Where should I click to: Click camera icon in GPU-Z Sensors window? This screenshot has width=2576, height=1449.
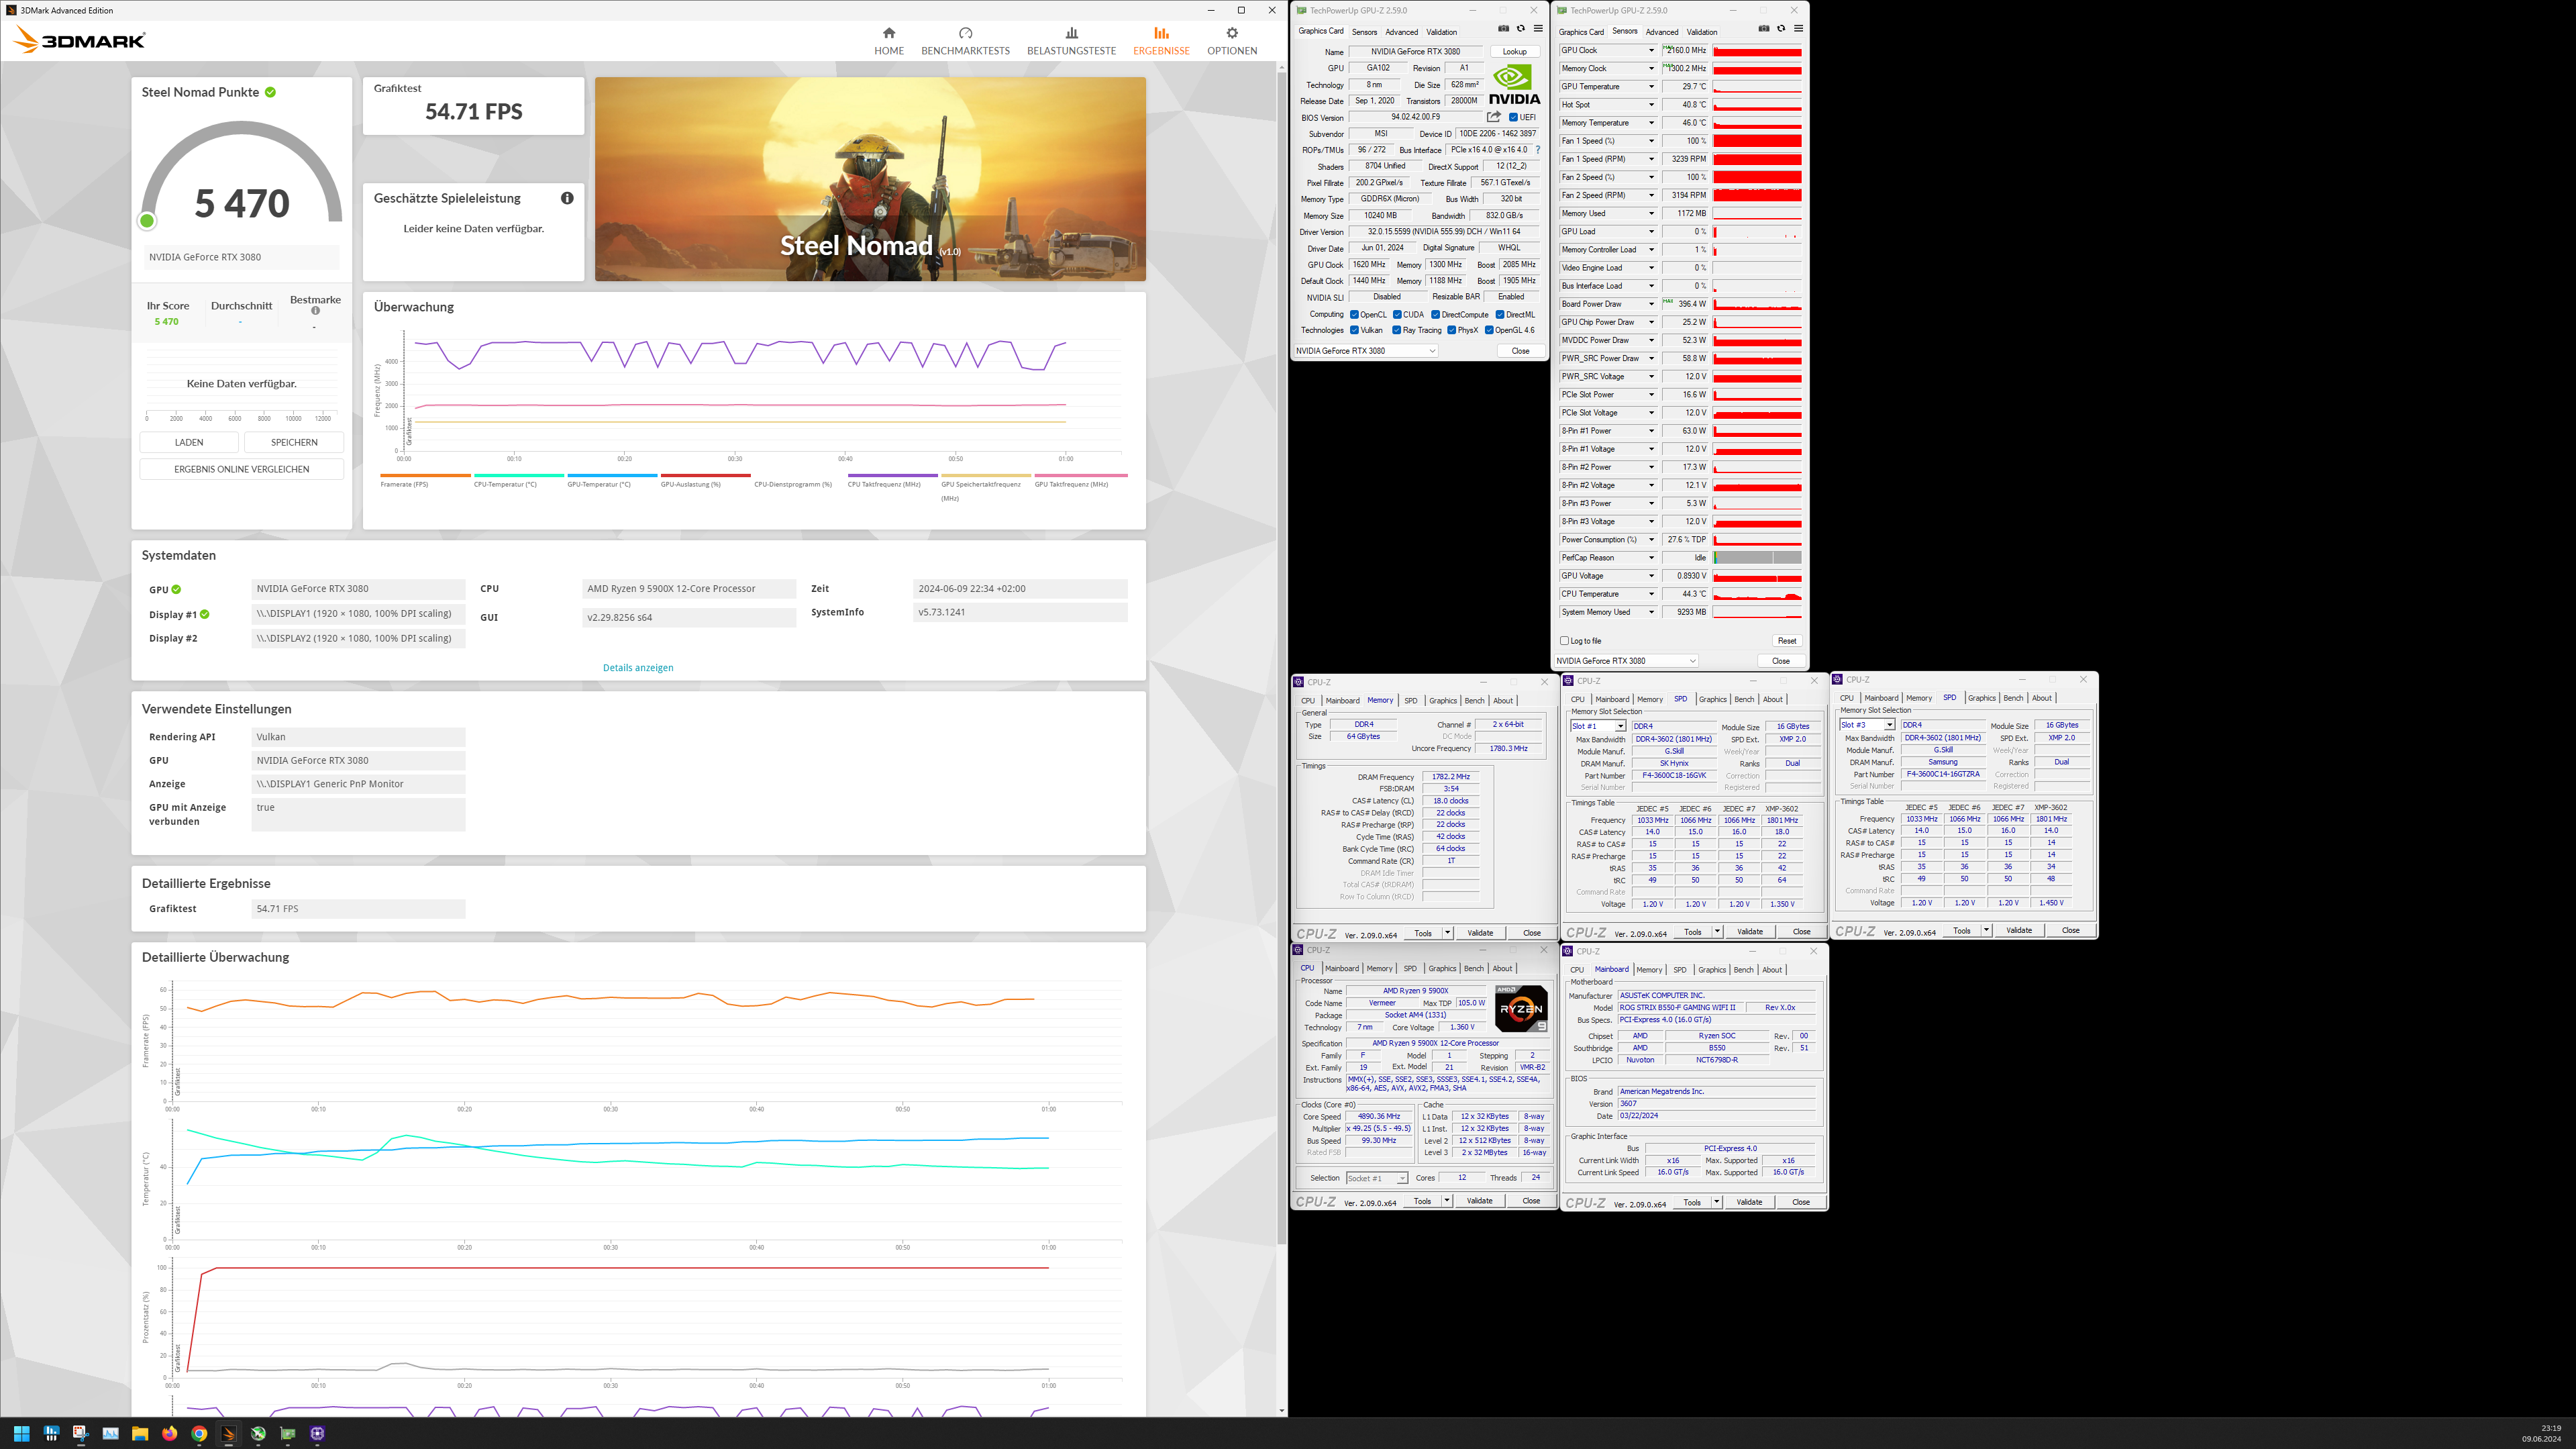[x=1764, y=29]
